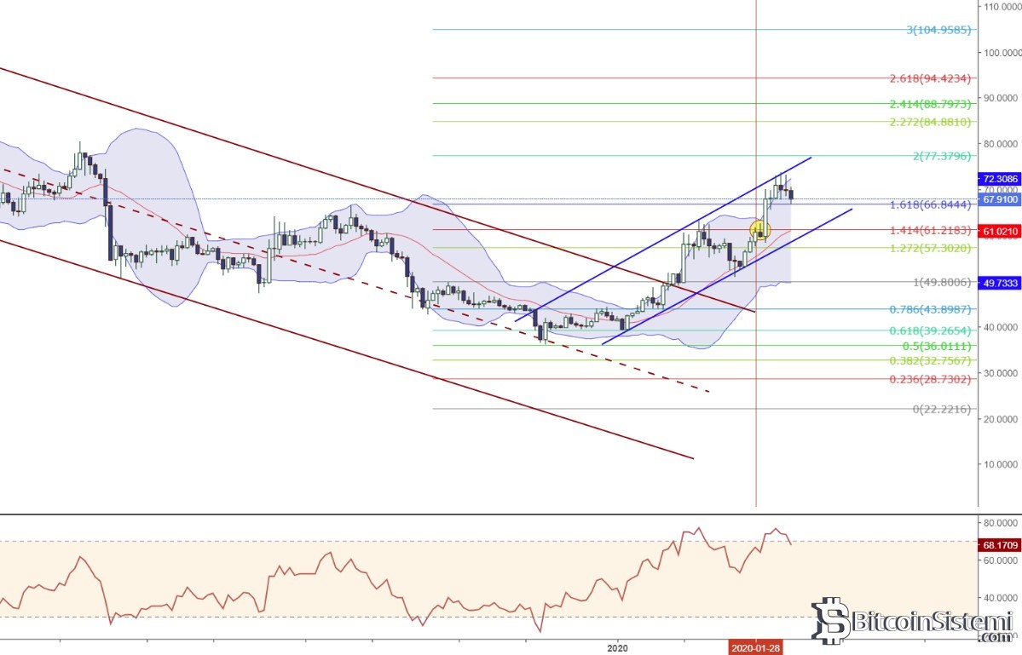This screenshot has height=655, width=1022.
Task: Click the 1.272(57.3020) Fibonacci label
Action: coord(931,248)
